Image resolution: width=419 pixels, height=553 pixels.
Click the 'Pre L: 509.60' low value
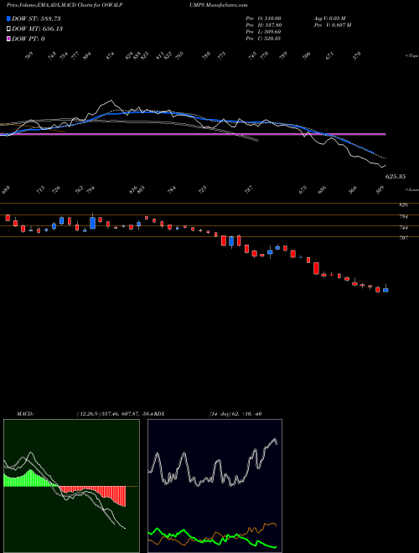[263, 32]
